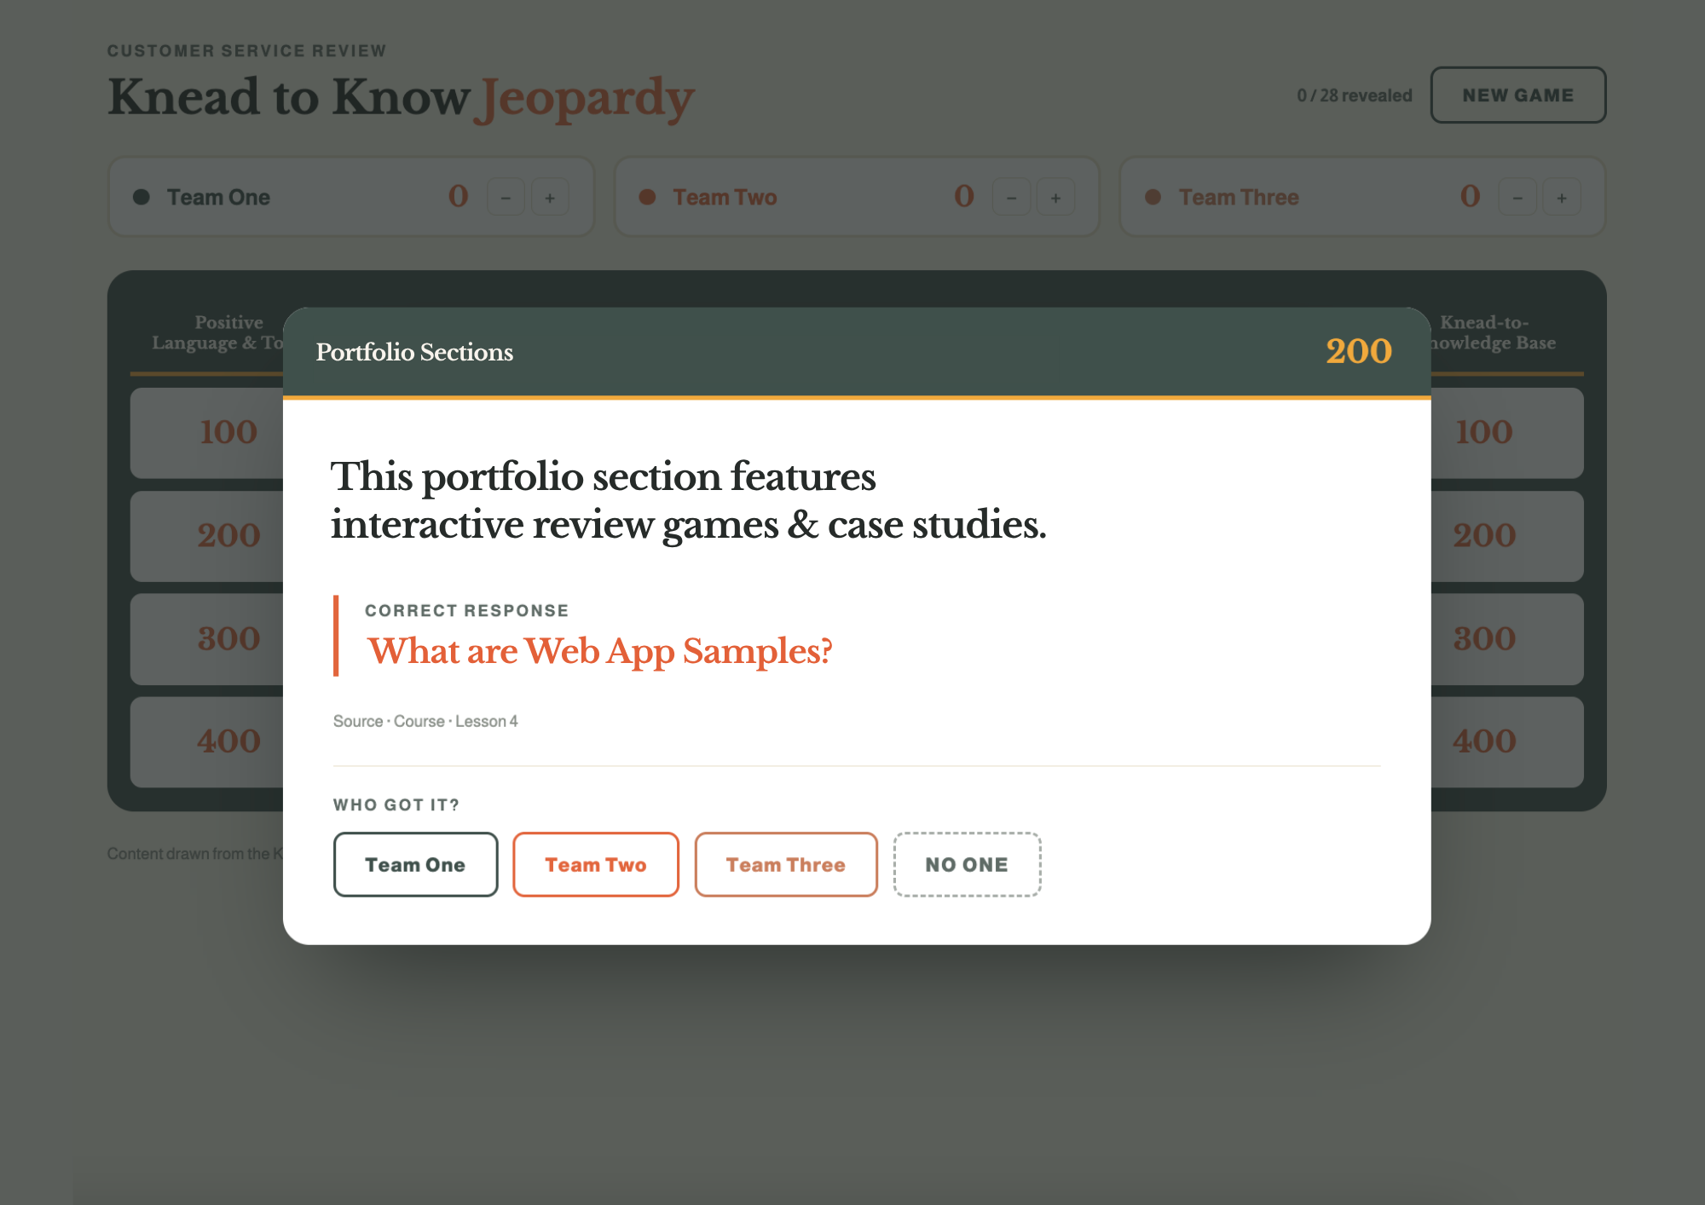This screenshot has width=1705, height=1205.
Task: Click the clue text about portfolio section
Action: tap(689, 500)
